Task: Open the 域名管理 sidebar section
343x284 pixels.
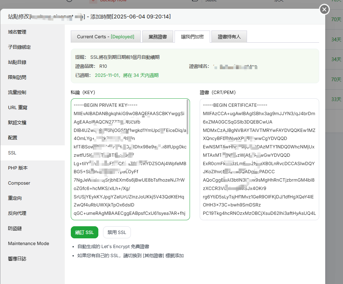Action: [x=17, y=32]
